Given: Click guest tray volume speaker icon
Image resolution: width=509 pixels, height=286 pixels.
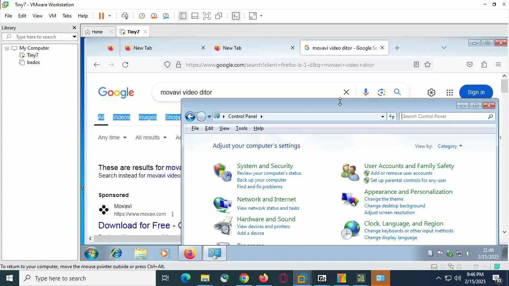Looking at the screenshot, I should (x=469, y=253).
